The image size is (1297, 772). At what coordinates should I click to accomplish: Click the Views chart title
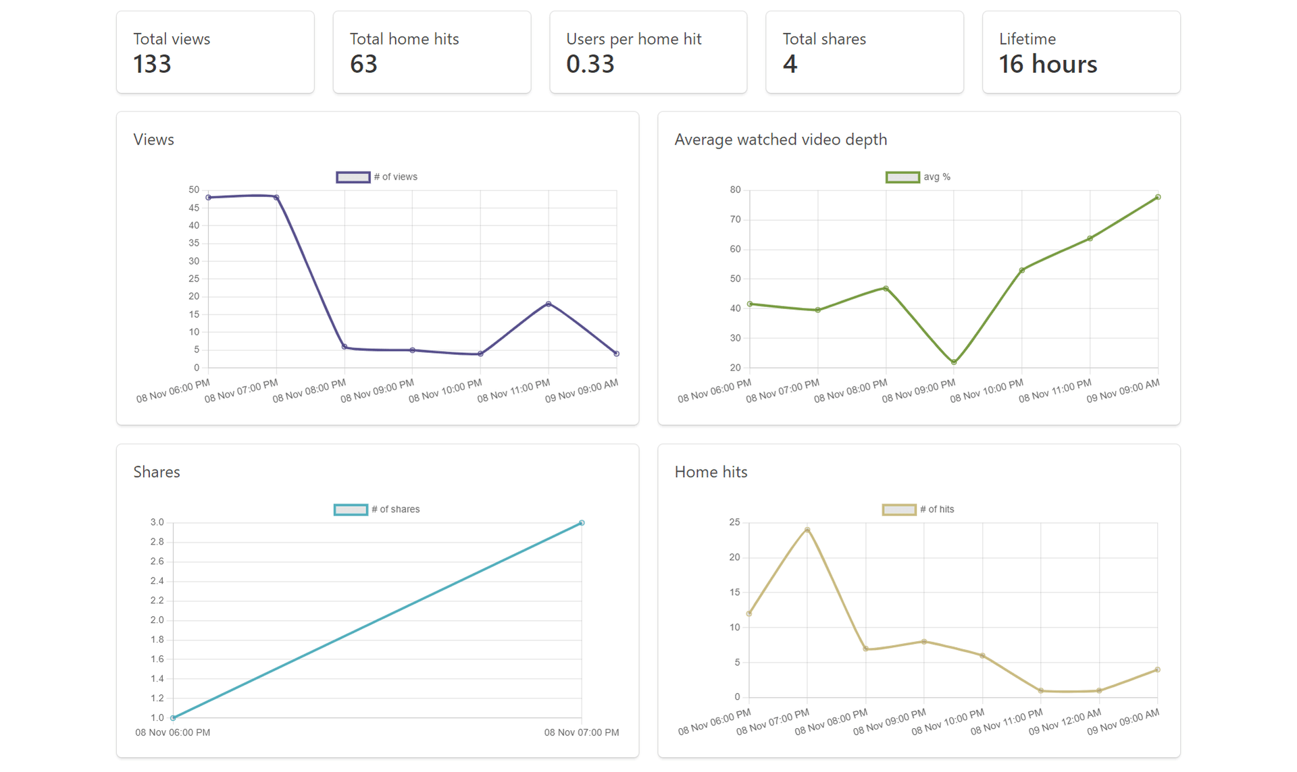click(x=153, y=140)
